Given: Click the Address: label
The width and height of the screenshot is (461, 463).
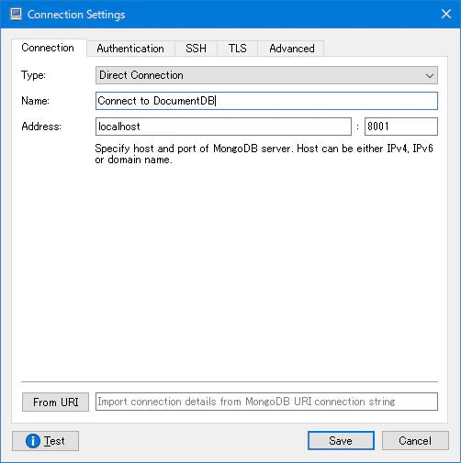Looking at the screenshot, I should pos(41,127).
